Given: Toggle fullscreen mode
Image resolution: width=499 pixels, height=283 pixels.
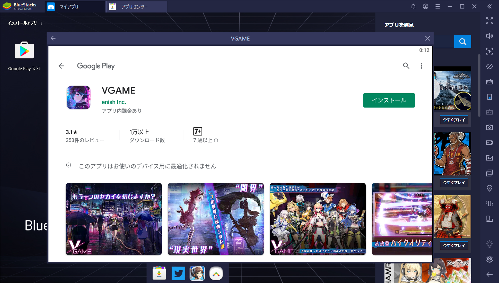Looking at the screenshot, I should (490, 21).
